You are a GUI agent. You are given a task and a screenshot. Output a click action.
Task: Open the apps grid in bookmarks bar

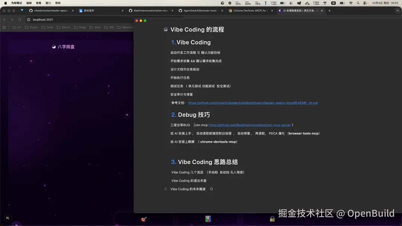(4, 28)
